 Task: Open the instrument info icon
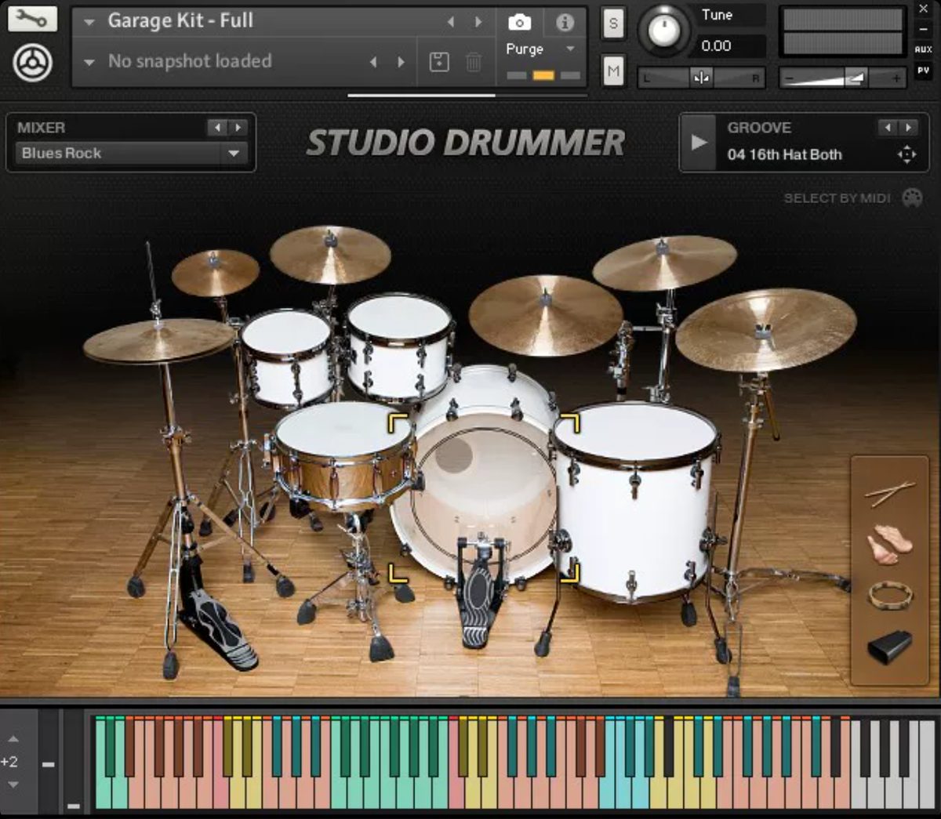pyautogui.click(x=565, y=23)
